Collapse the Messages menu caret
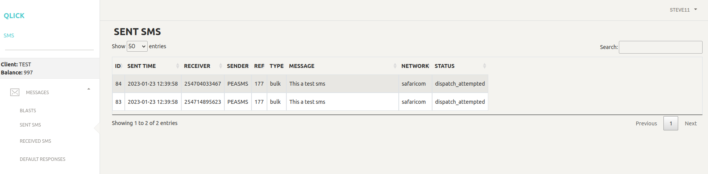Viewport: 708px width, 174px height. 89,89
